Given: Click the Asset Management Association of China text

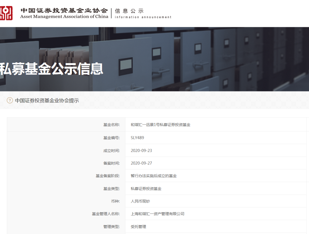Looking at the screenshot, I should [x=64, y=17].
